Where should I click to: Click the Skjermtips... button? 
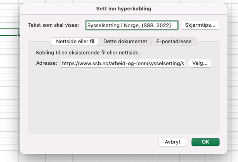pyautogui.click(x=200, y=25)
